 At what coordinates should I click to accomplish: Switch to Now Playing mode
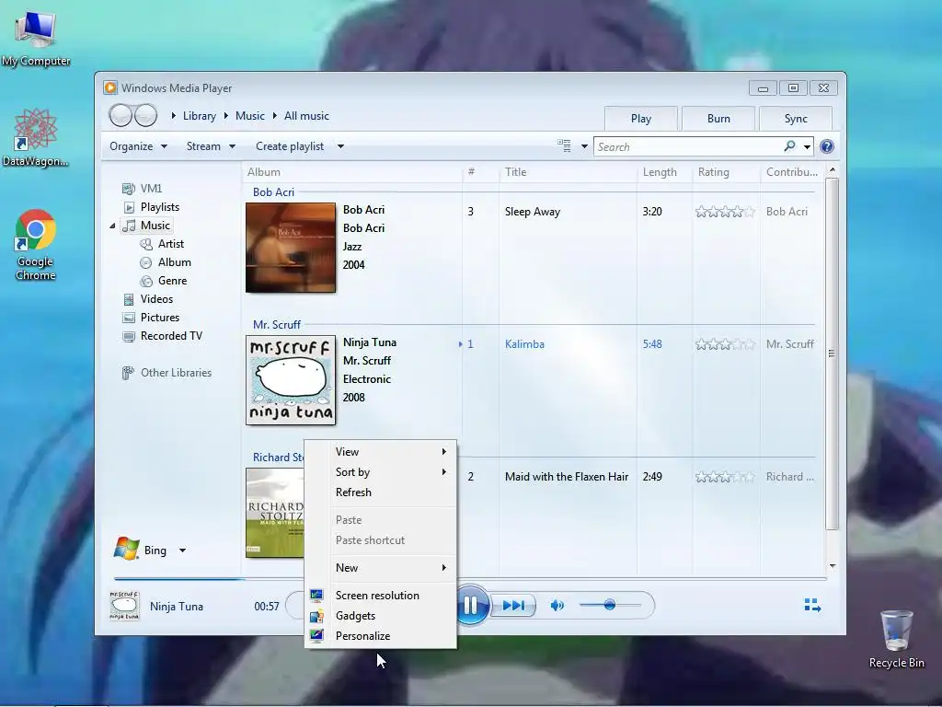tap(812, 606)
